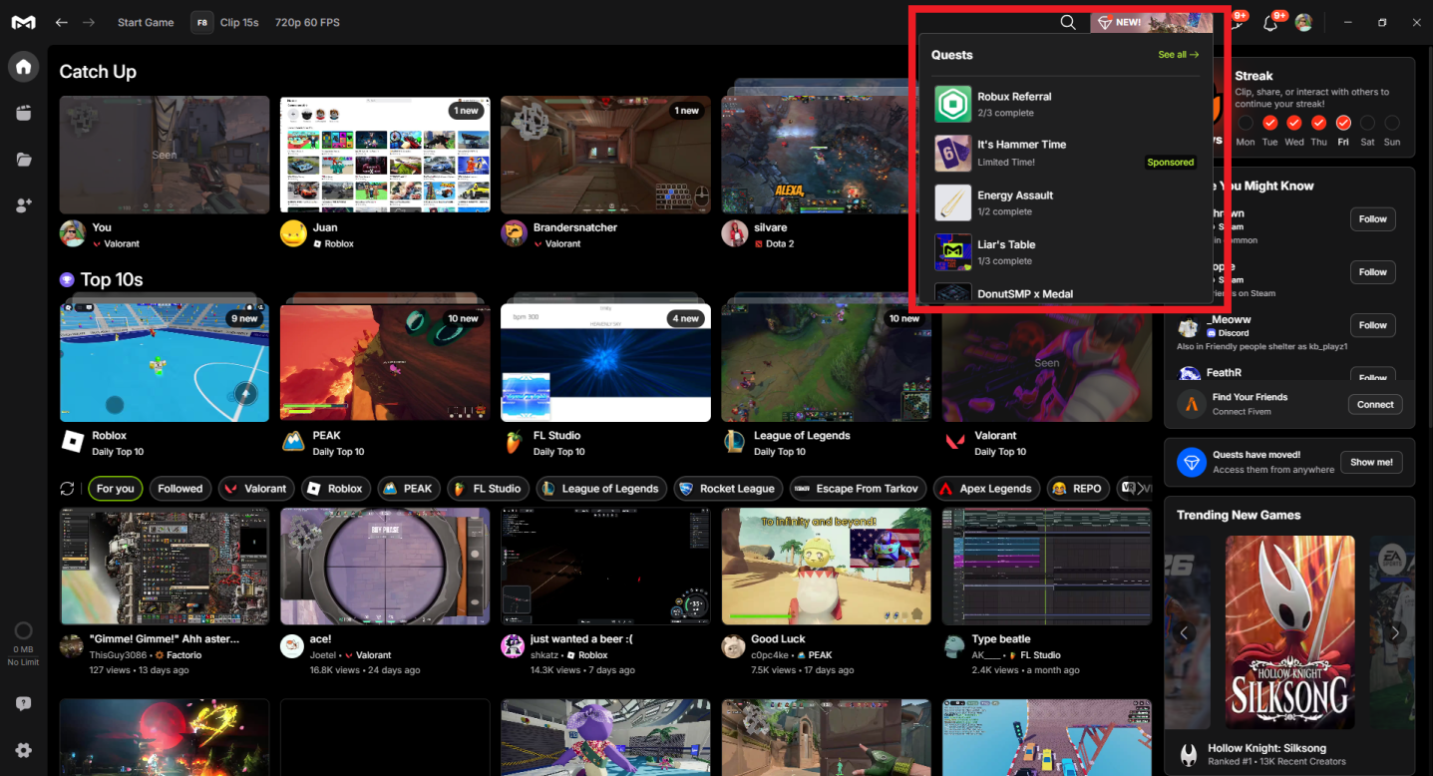The image size is (1433, 776).
Task: Click the Roblox logo under Top 10s
Action: tap(72, 442)
